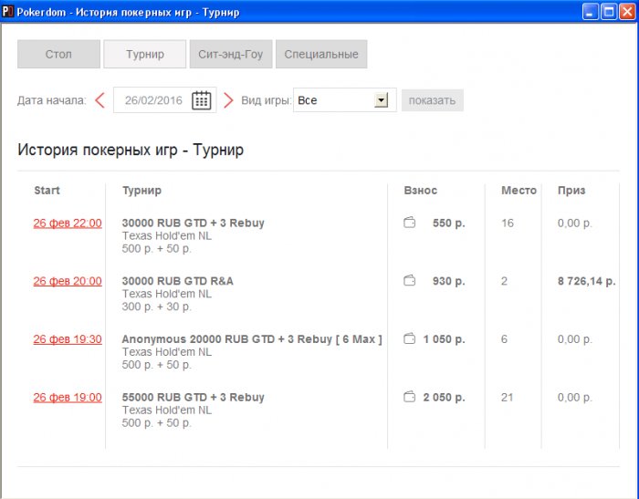Click the Приз column header
The width and height of the screenshot is (639, 499).
[571, 191]
